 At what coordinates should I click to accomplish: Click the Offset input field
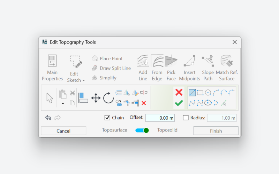[160, 118]
